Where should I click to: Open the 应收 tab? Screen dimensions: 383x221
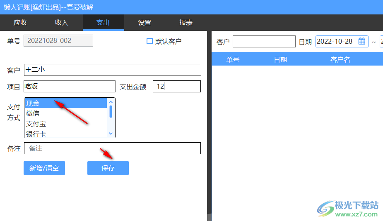[x=20, y=23]
